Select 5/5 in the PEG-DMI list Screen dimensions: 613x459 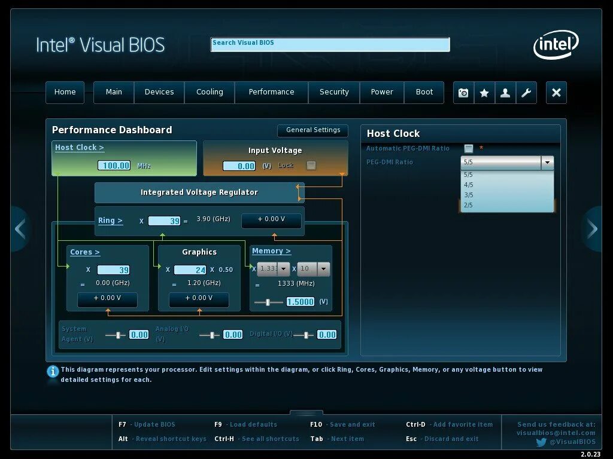coord(507,175)
